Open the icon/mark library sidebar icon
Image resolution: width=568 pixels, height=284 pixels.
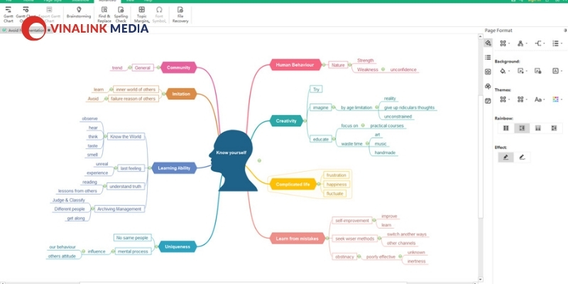pyautogui.click(x=488, y=72)
